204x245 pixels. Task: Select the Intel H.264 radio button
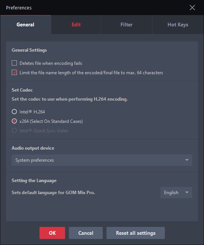(14, 112)
